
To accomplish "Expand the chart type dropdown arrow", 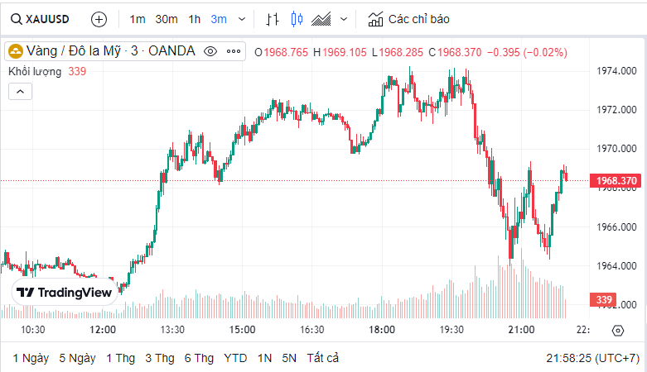I will coord(344,19).
